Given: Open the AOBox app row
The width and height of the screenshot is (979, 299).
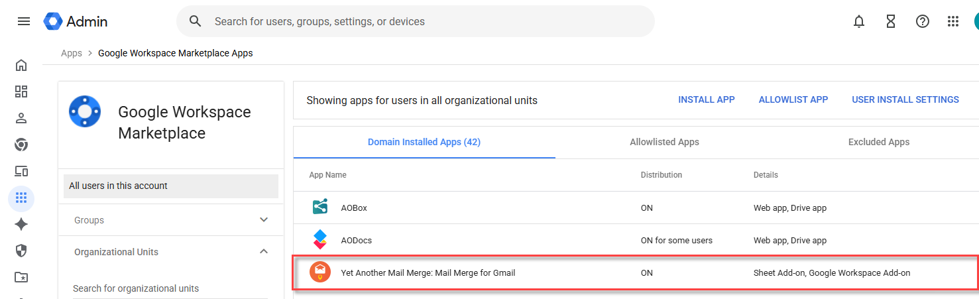Looking at the screenshot, I should [636, 208].
